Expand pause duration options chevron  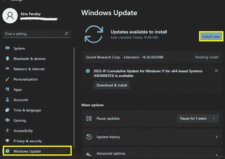click(214, 119)
